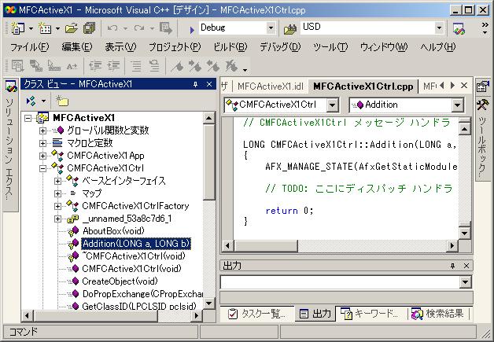Click the Increase Indent toolbar icon
This screenshot has width=494, height=342.
113,65
